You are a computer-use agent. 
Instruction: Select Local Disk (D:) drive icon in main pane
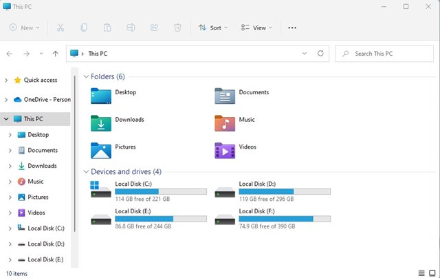pos(225,192)
